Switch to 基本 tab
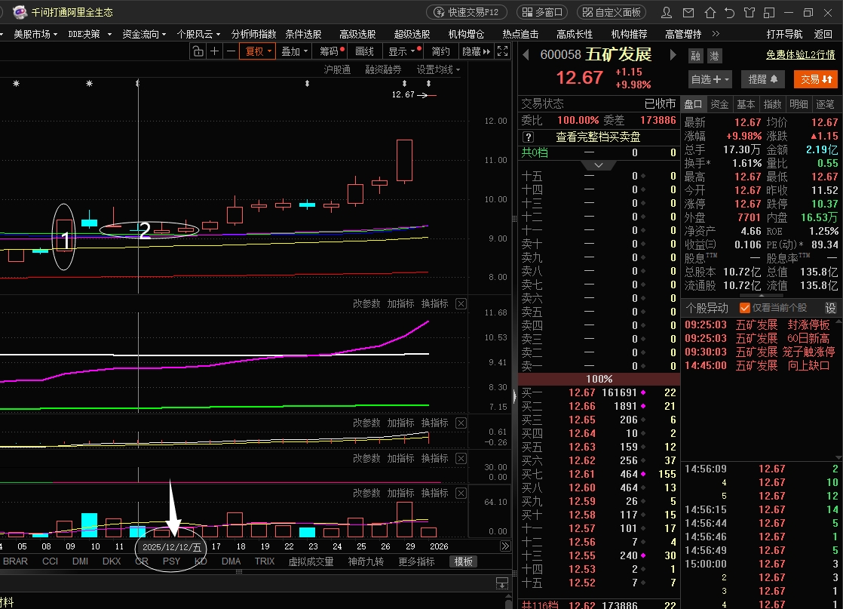Screen dimensions: 843x609 coord(746,104)
